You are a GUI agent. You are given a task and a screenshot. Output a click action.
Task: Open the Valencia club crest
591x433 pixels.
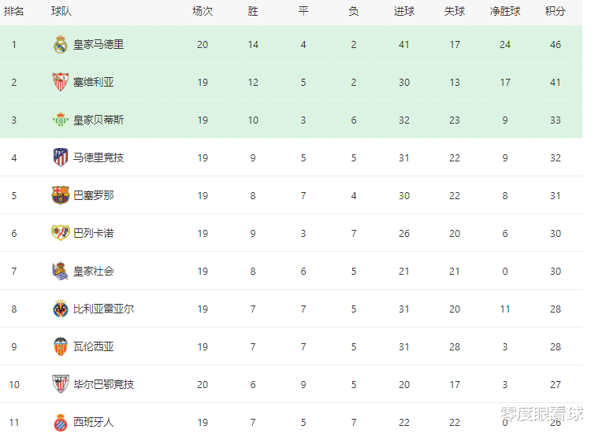point(61,346)
